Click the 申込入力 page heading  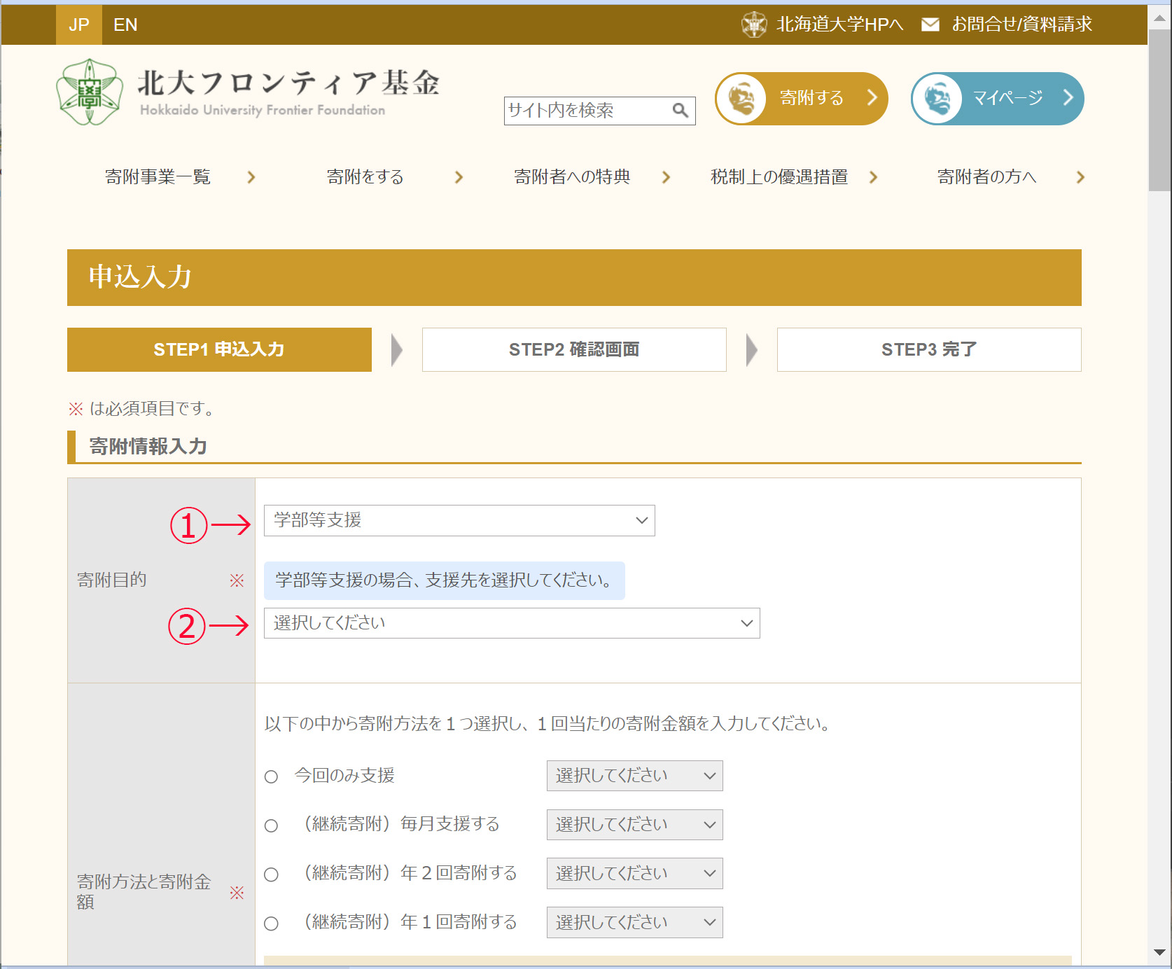coord(140,277)
